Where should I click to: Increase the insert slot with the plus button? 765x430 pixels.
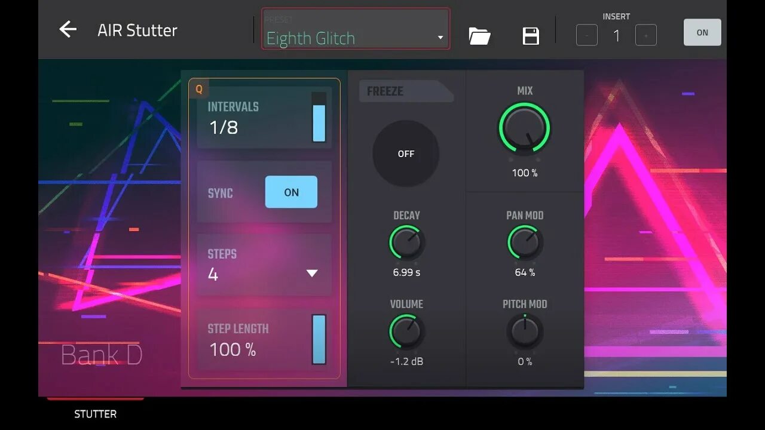pyautogui.click(x=645, y=35)
